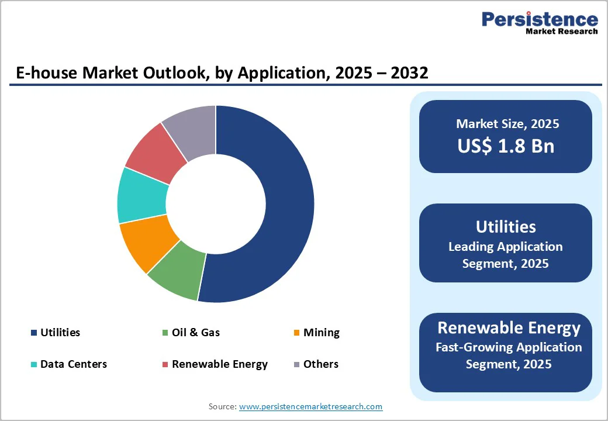Click the red Renewable Energy color swatch
608x421 pixels.
(165, 364)
